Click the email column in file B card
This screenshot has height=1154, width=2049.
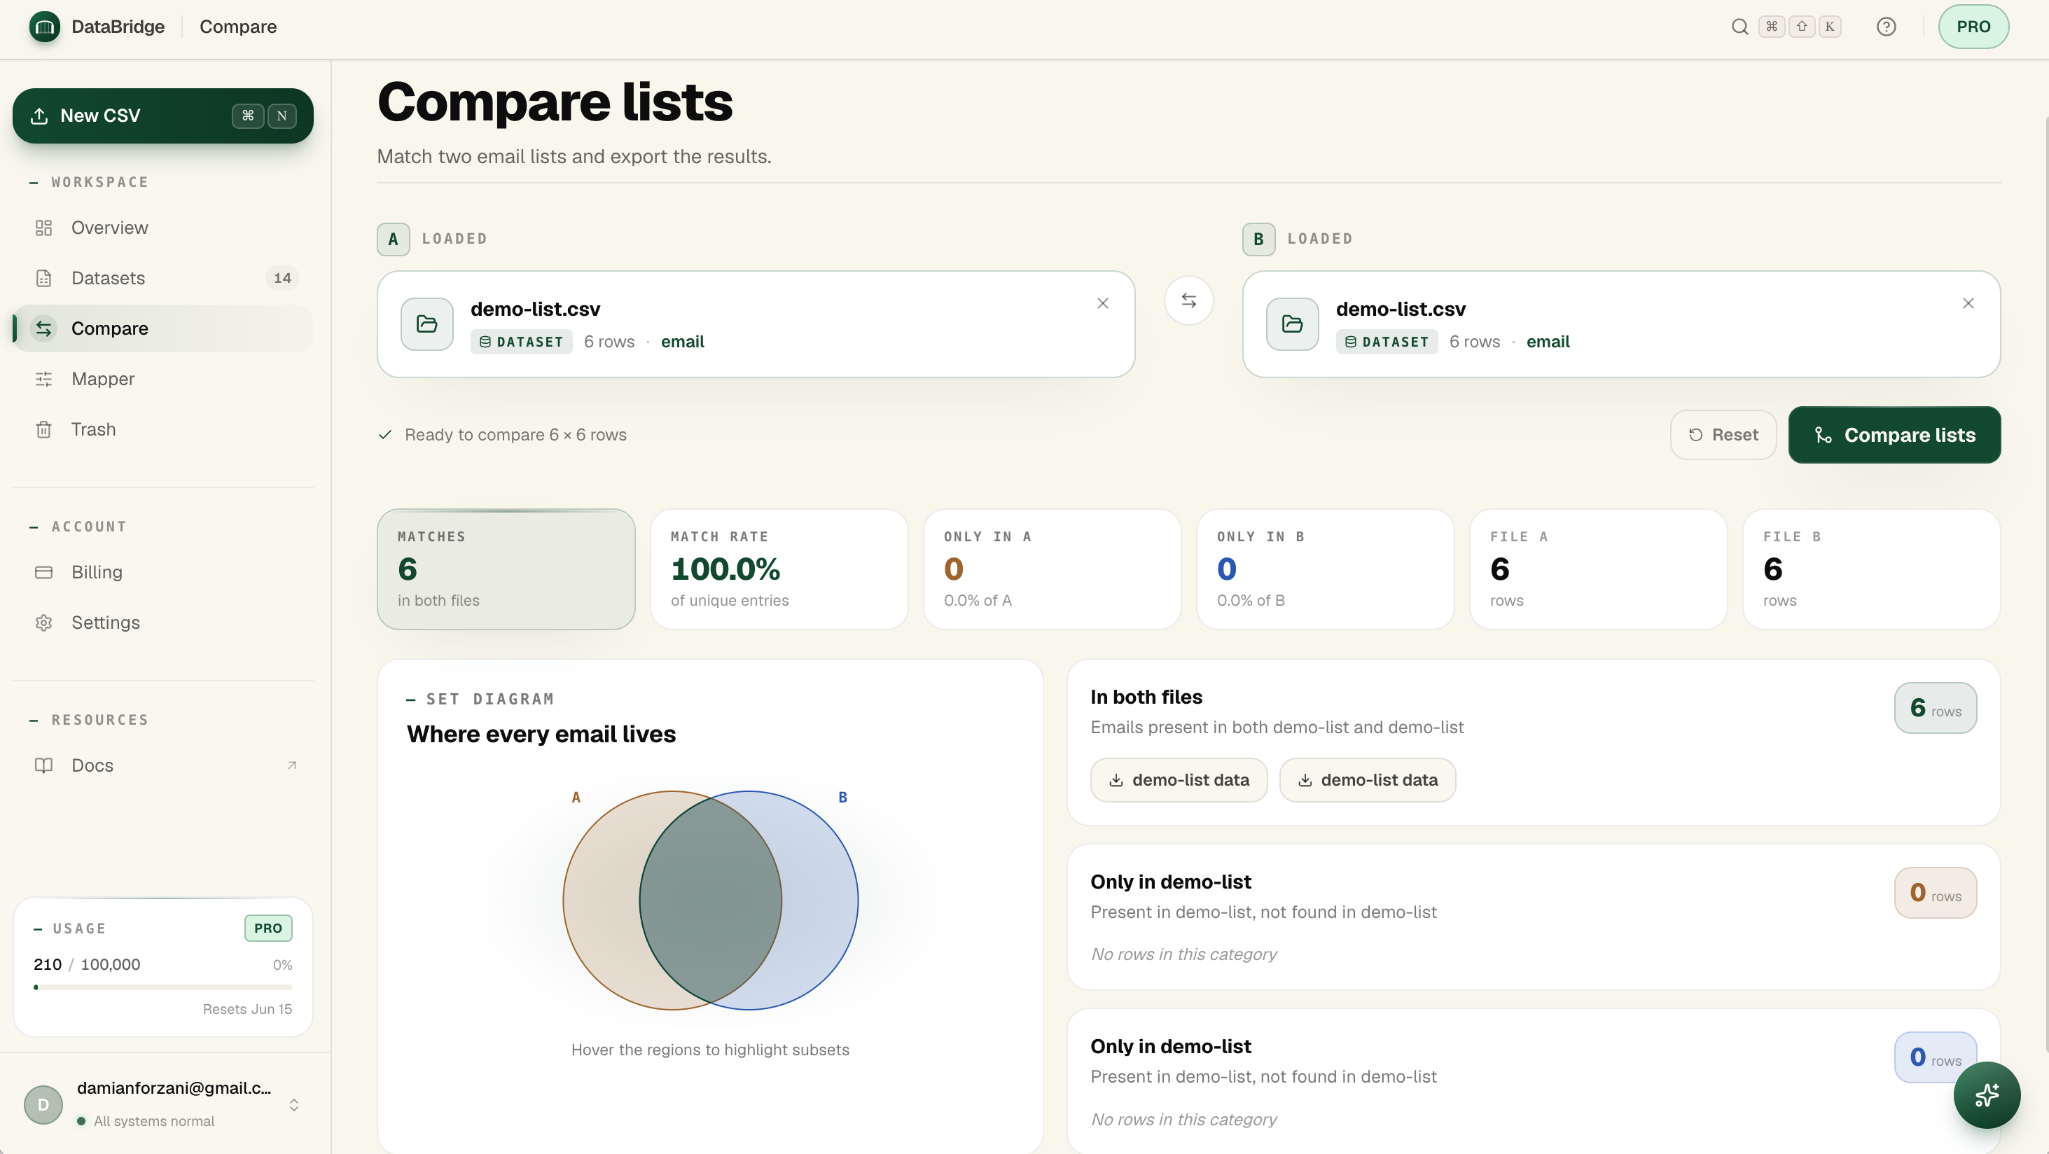pyautogui.click(x=1548, y=342)
